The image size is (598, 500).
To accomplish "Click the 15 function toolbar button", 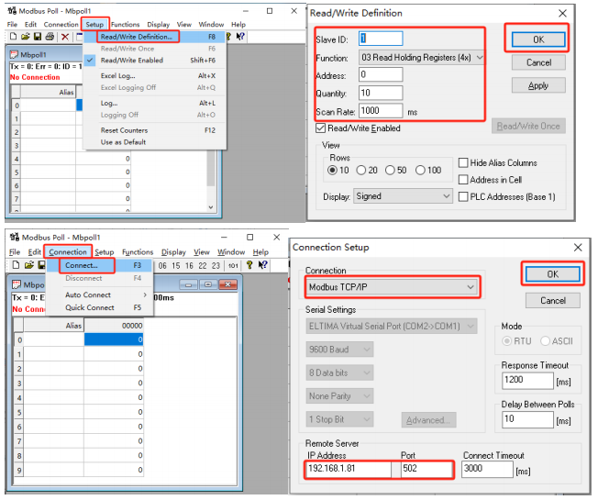I will pyautogui.click(x=176, y=266).
